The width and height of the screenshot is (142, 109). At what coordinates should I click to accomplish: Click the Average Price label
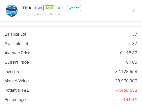coord(17,53)
